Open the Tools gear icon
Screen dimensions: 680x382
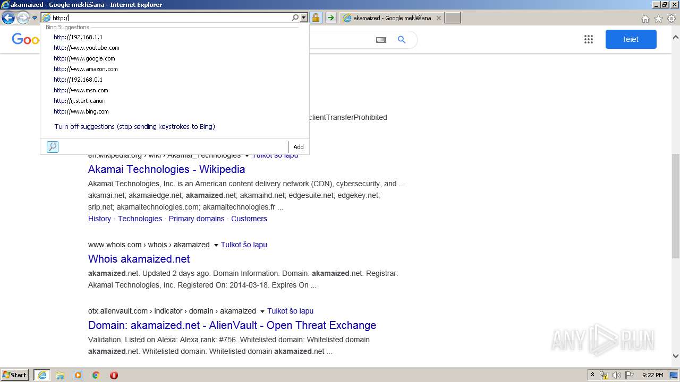[671, 19]
